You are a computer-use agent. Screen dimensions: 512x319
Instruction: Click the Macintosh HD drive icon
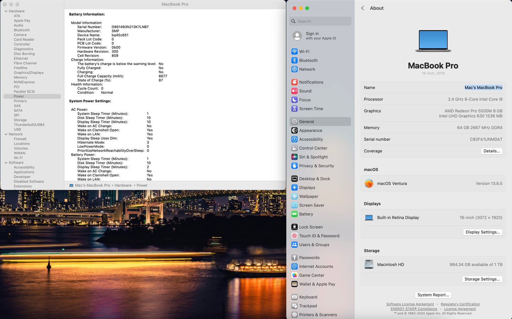coord(369,264)
